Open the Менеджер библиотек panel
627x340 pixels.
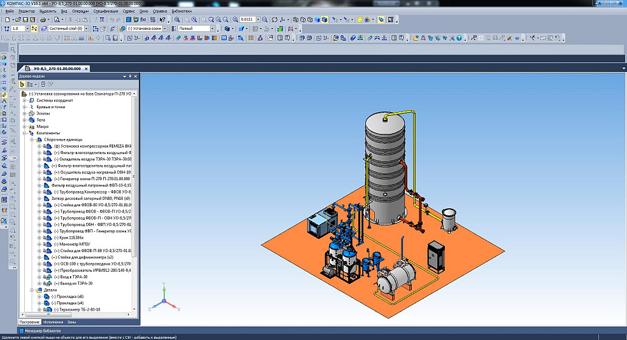pyautogui.click(x=43, y=331)
